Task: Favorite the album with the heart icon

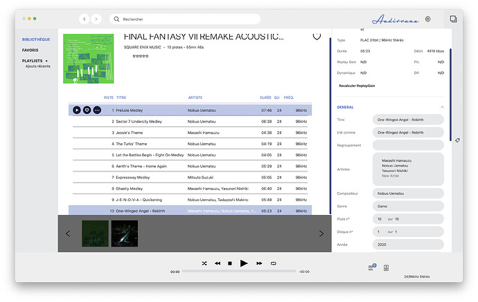Action: [x=317, y=37]
